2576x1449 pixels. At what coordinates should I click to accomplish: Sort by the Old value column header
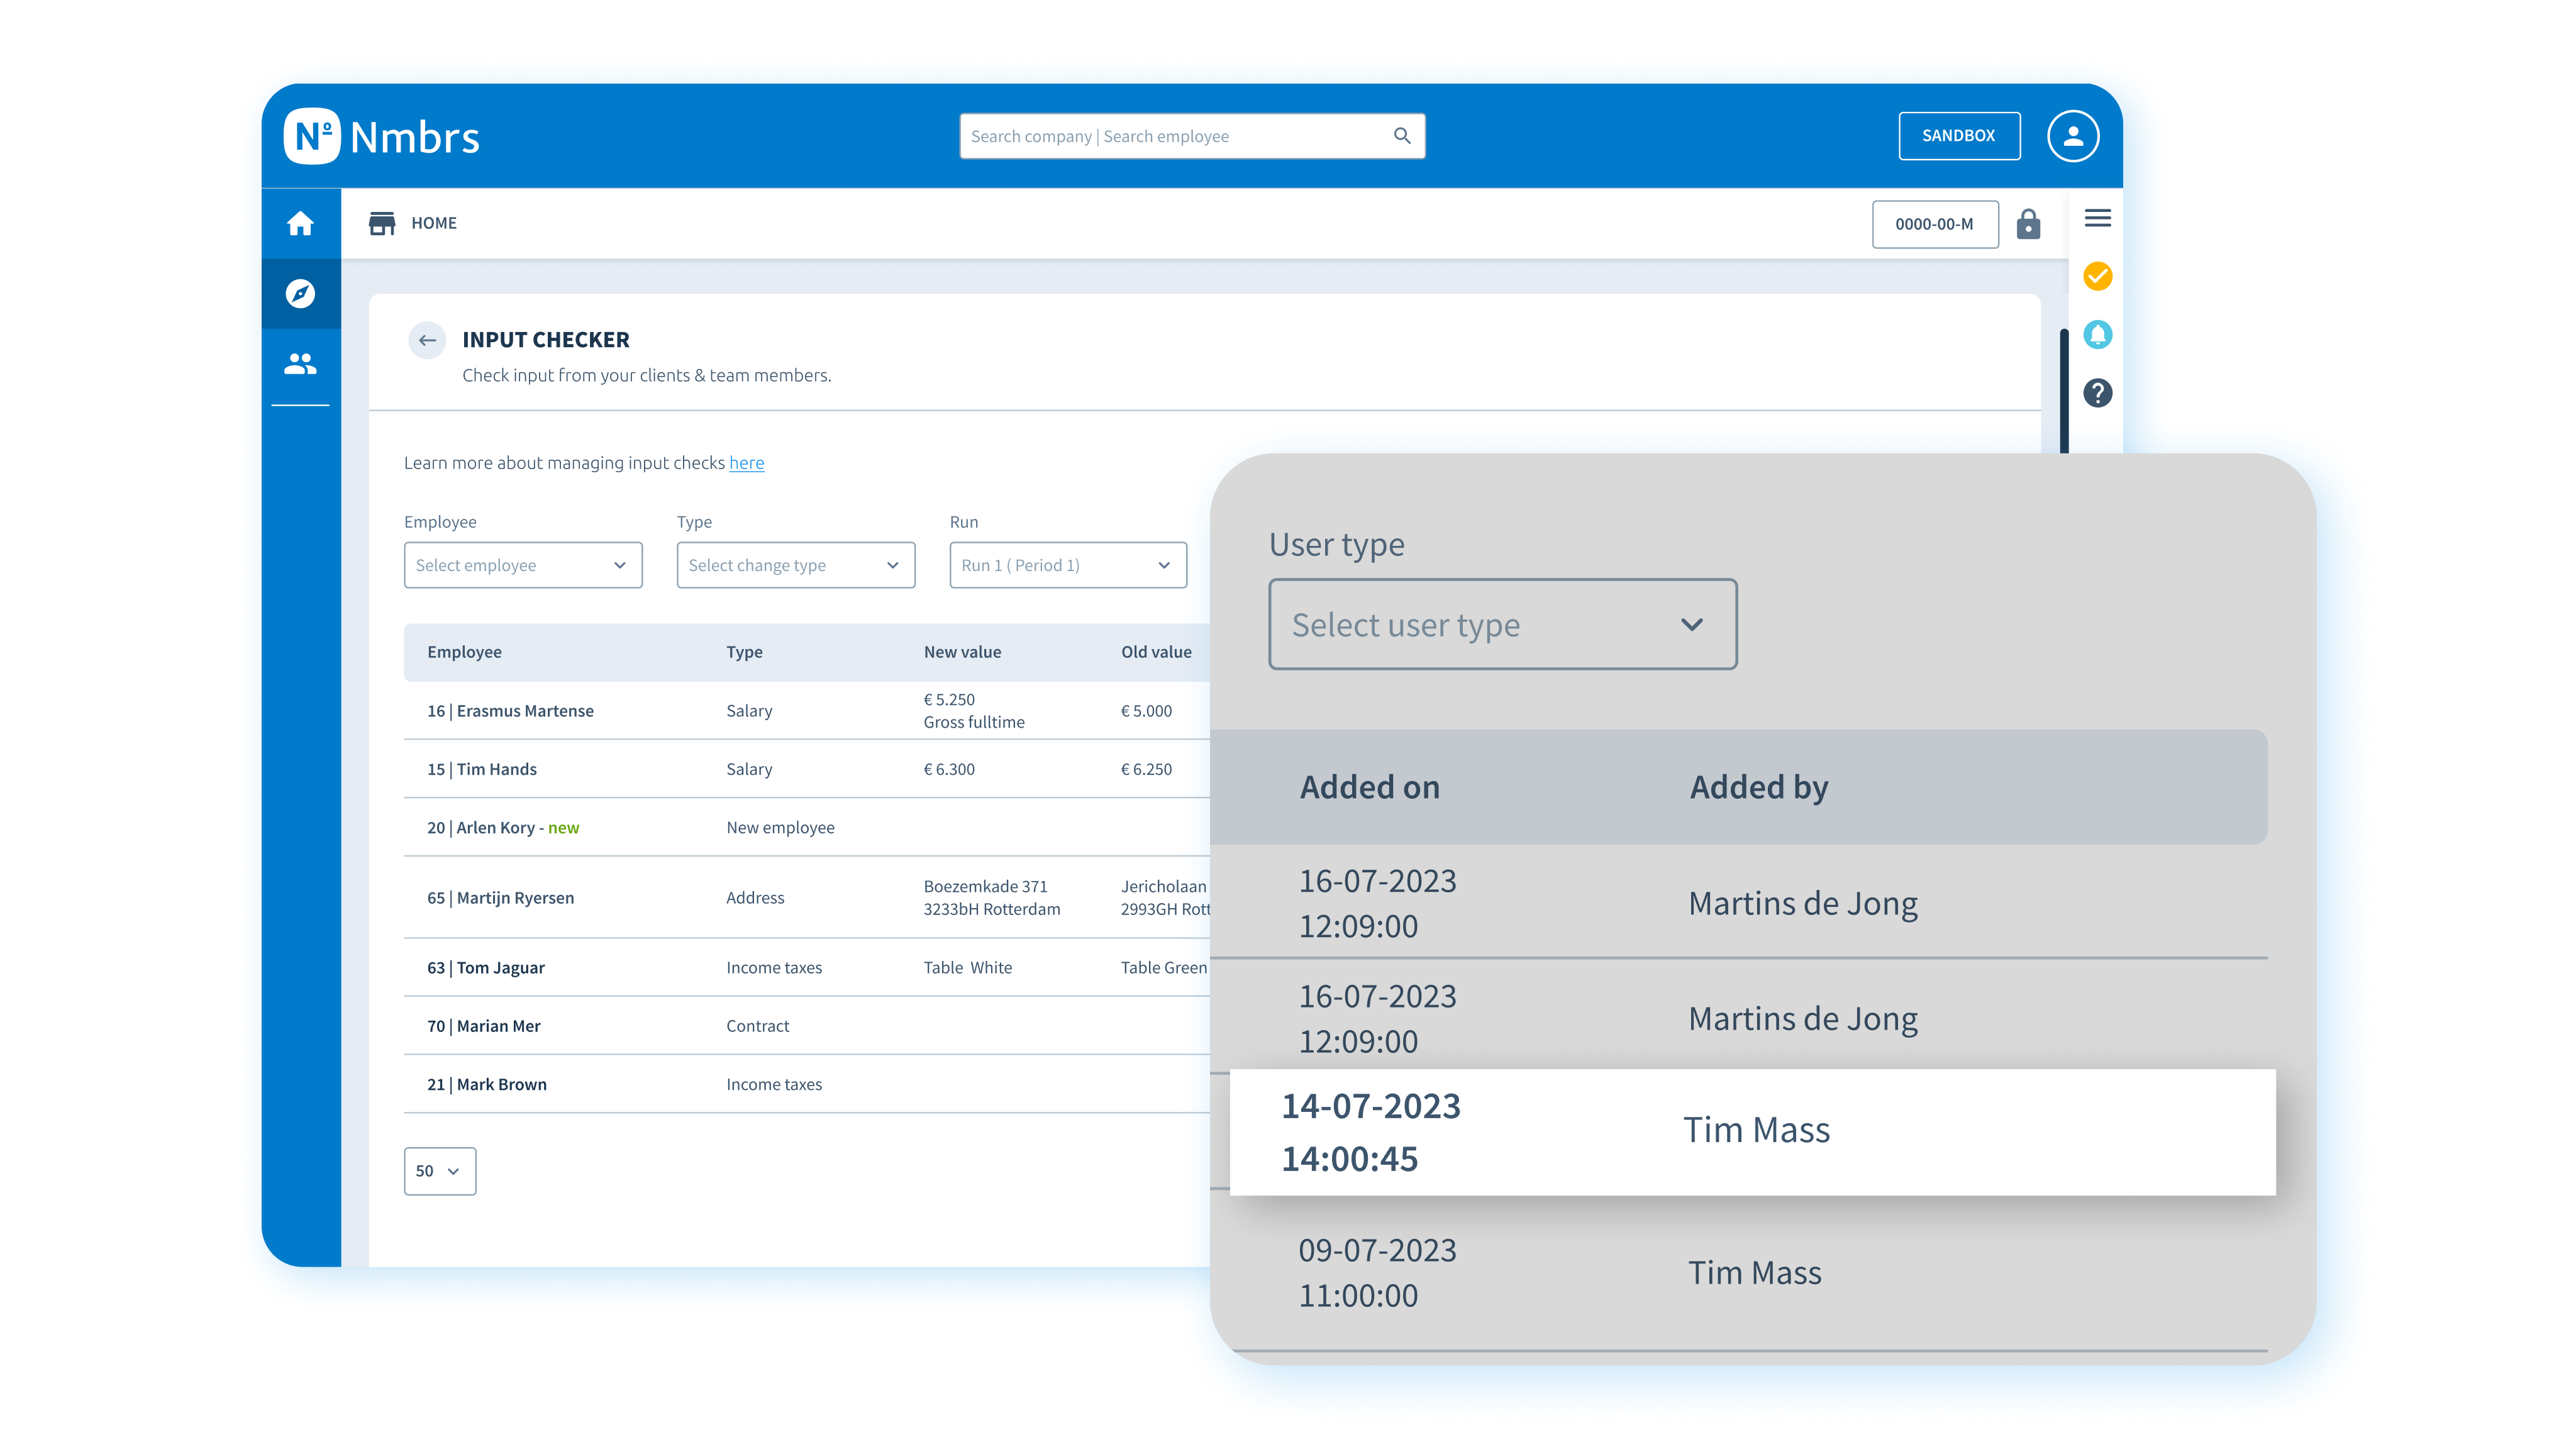[x=1156, y=652]
